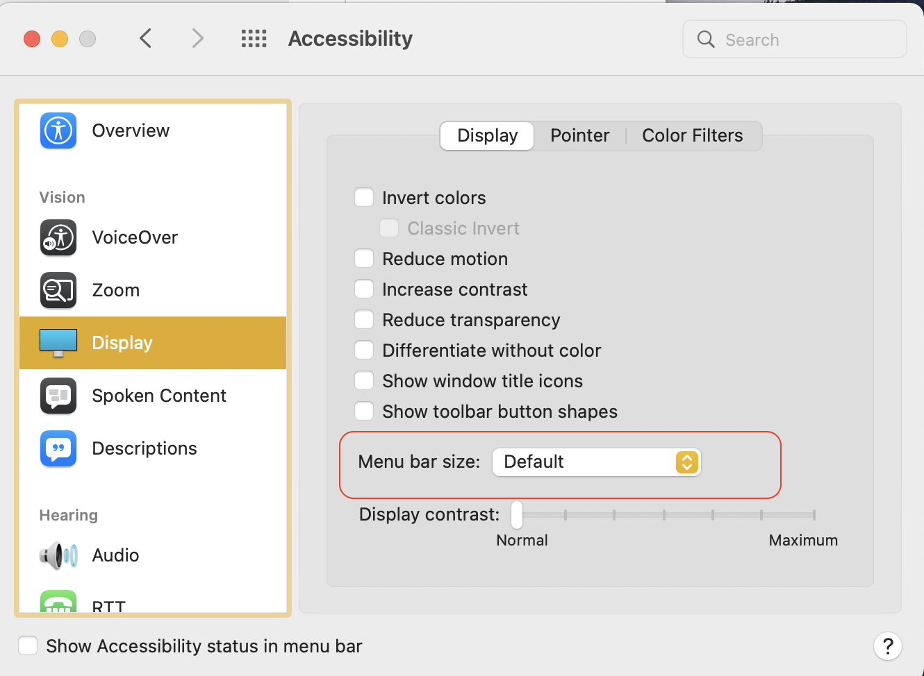924x676 pixels.
Task: Switch to the Color Filters tab
Action: (x=692, y=136)
